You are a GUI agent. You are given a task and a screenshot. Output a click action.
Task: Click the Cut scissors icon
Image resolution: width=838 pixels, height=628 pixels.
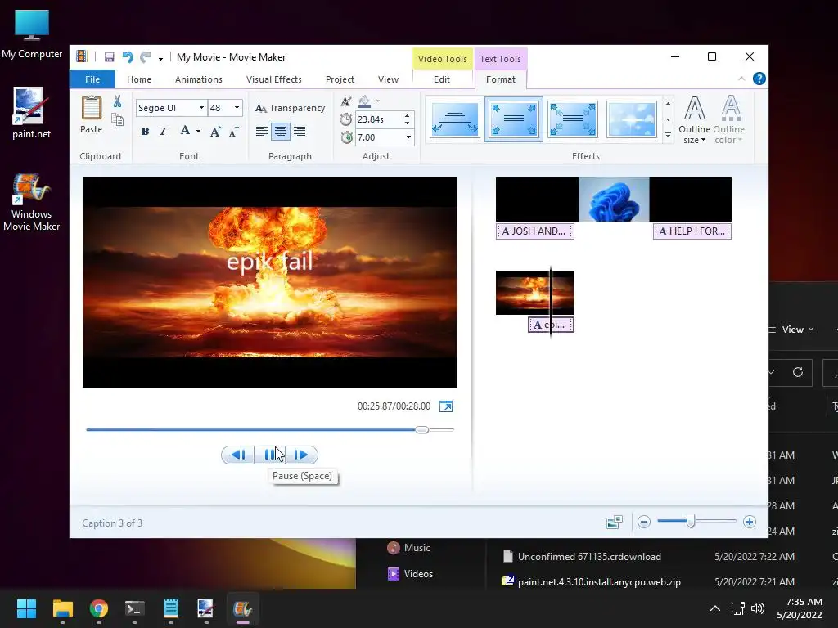(117, 101)
